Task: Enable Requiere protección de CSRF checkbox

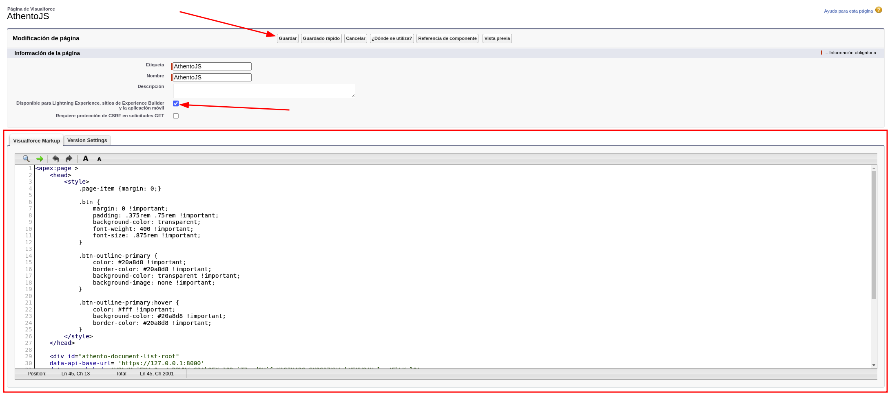Action: (176, 116)
